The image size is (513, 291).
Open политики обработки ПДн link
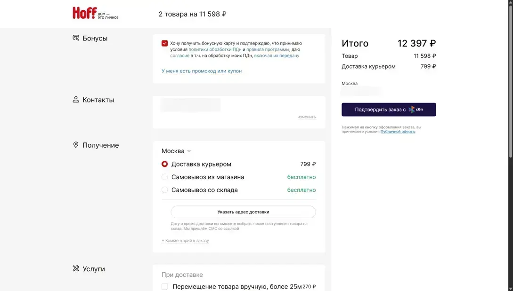pos(215,49)
